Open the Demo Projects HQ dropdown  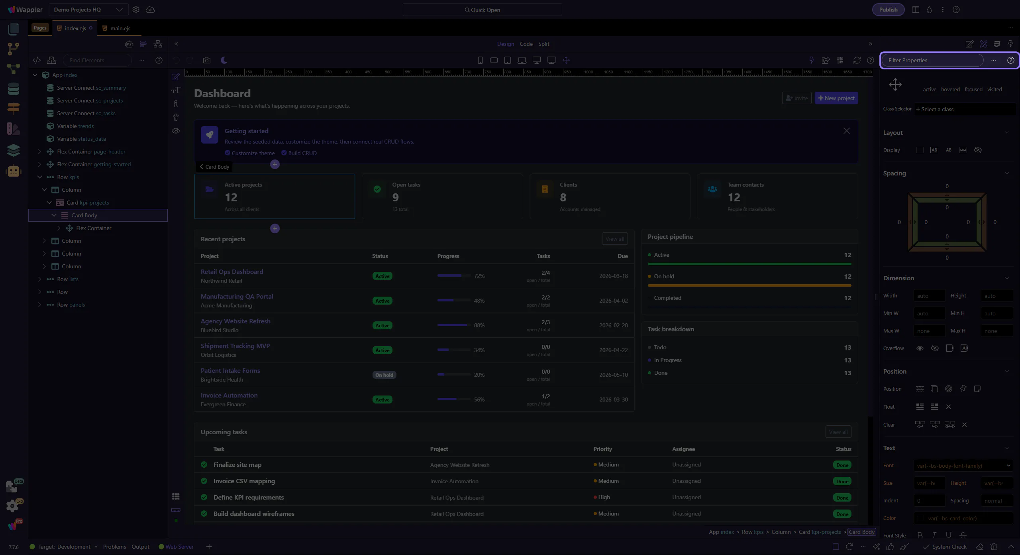point(88,10)
